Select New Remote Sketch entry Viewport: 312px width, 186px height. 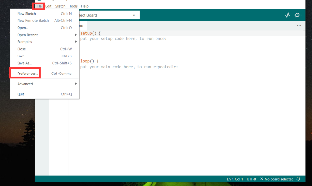pos(44,20)
